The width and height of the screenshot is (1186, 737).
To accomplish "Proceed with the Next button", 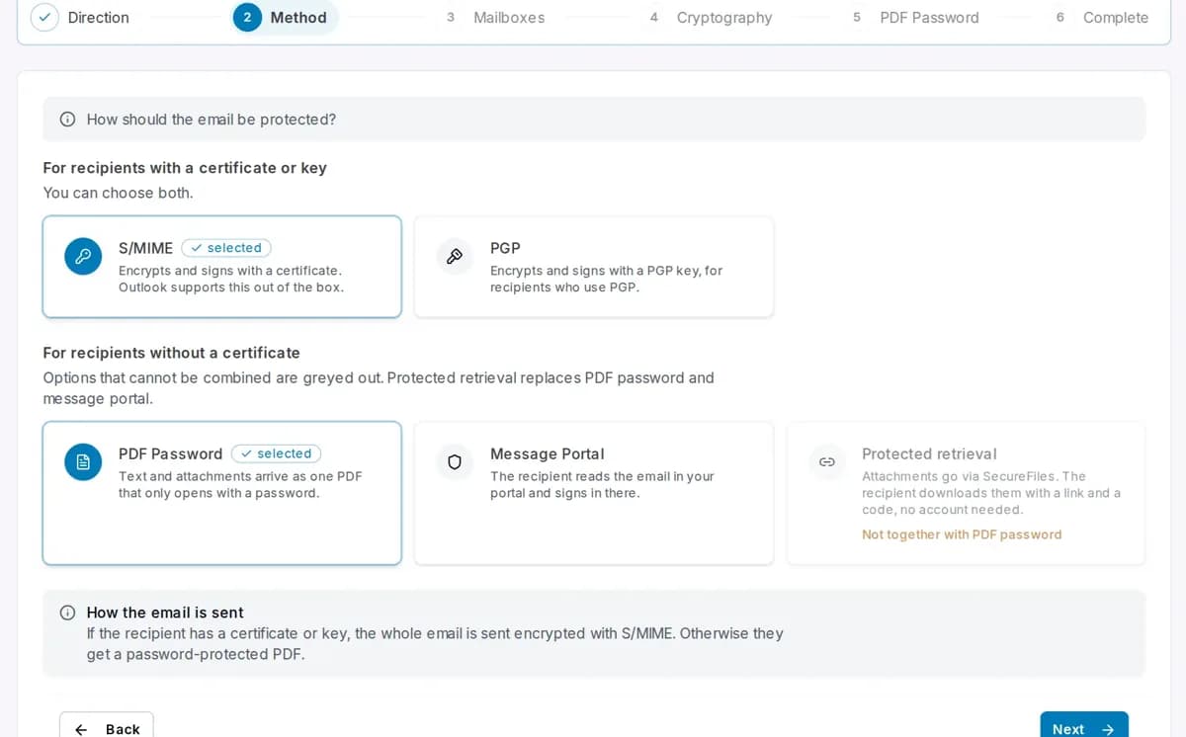I will point(1084,725).
